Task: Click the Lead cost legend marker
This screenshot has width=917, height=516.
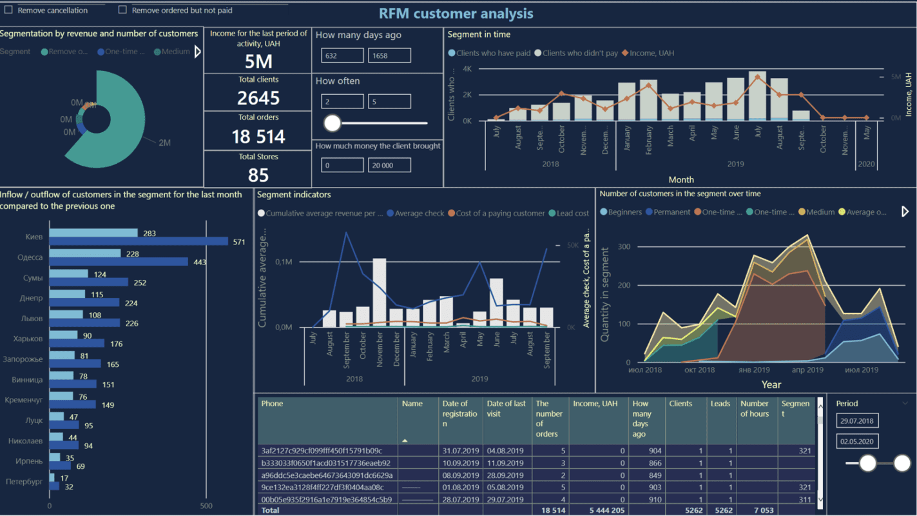Action: point(552,213)
